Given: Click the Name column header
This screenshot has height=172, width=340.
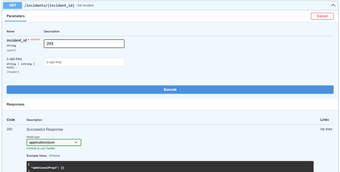Looking at the screenshot, I should coord(11,32).
